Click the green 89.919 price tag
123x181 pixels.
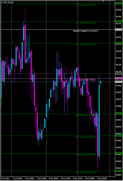[119, 136]
